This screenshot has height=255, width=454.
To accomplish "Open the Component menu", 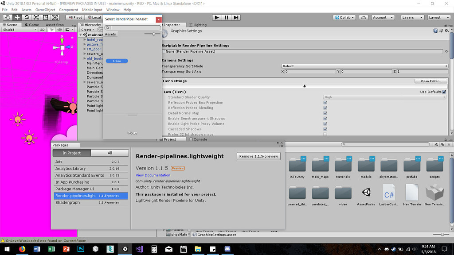I will pos(68,10).
